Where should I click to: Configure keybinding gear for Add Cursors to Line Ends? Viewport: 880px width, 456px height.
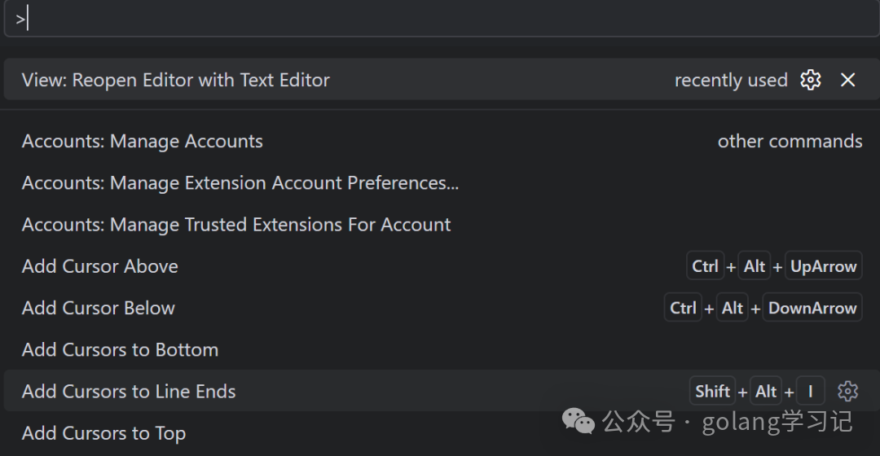click(x=847, y=391)
